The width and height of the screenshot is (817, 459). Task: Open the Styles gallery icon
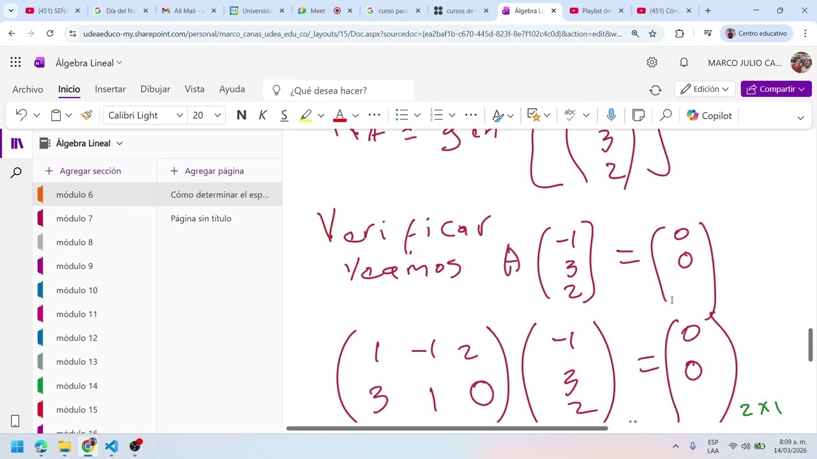tap(498, 115)
